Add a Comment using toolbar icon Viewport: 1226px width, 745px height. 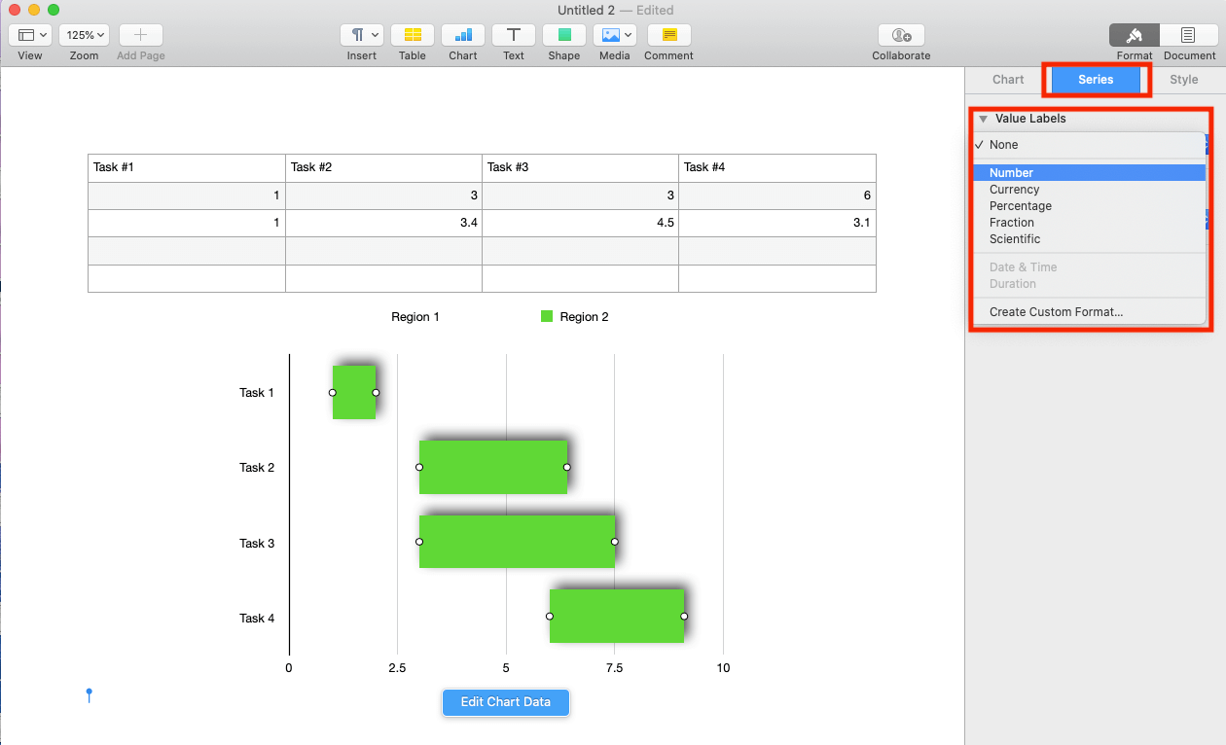click(x=668, y=35)
